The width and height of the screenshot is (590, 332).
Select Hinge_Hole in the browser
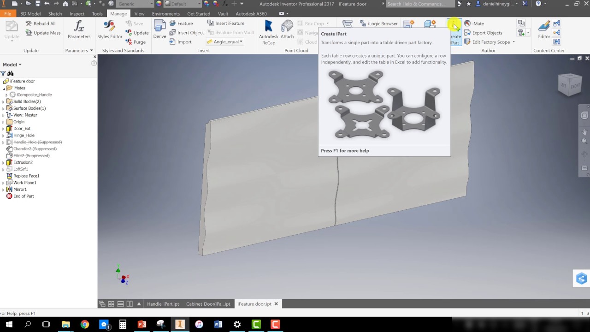click(x=24, y=136)
